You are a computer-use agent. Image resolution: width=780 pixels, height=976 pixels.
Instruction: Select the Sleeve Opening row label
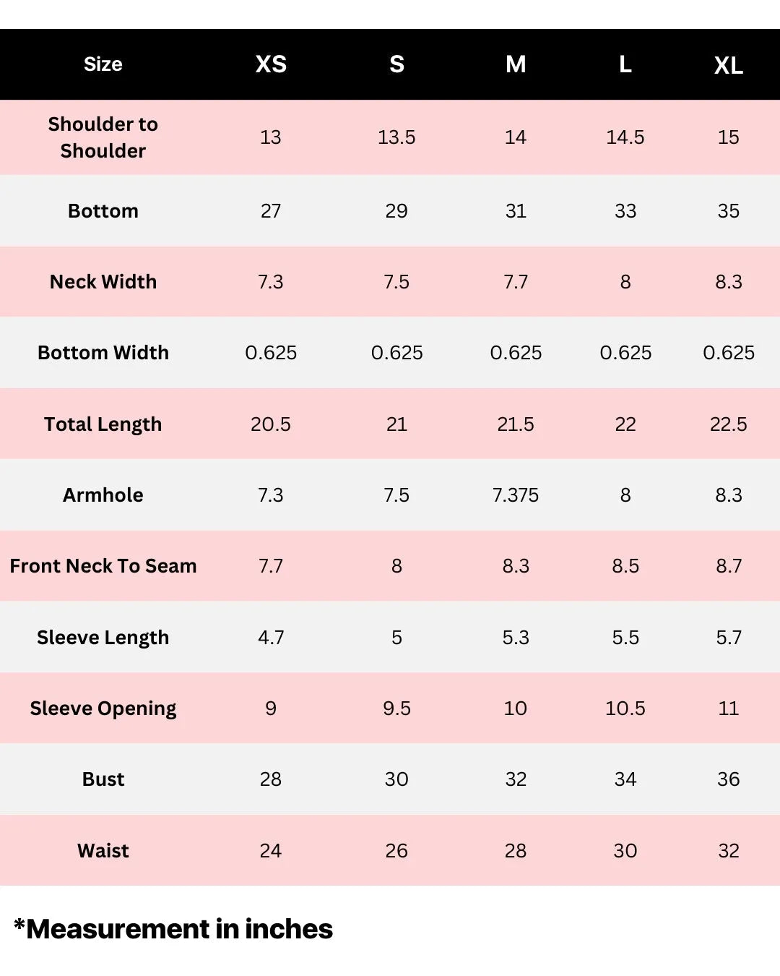(x=103, y=709)
